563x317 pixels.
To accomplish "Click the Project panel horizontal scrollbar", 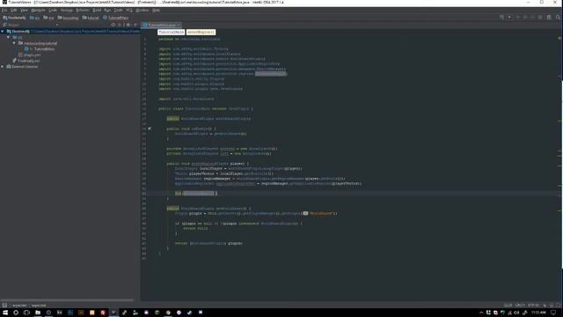I will click(67, 300).
